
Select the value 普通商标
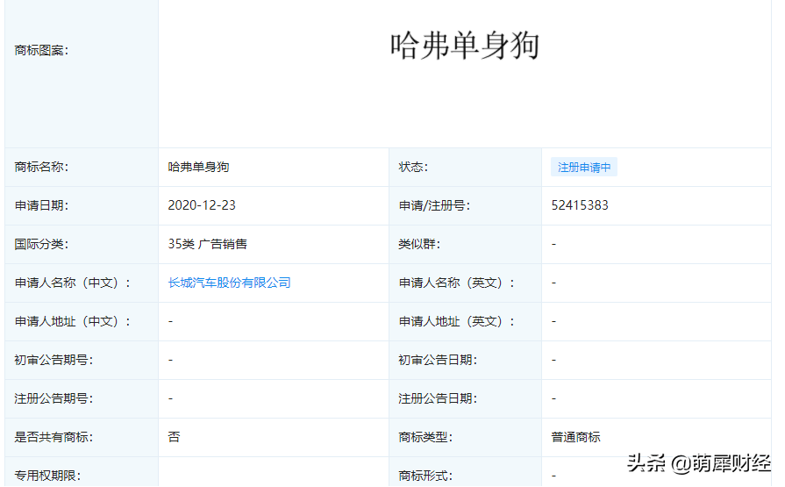575,437
